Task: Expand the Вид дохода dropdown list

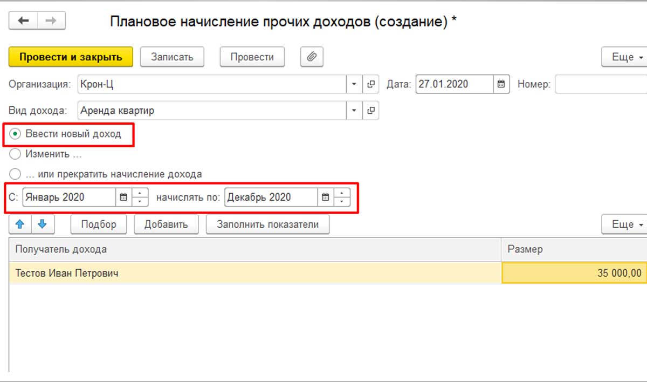Action: [354, 111]
